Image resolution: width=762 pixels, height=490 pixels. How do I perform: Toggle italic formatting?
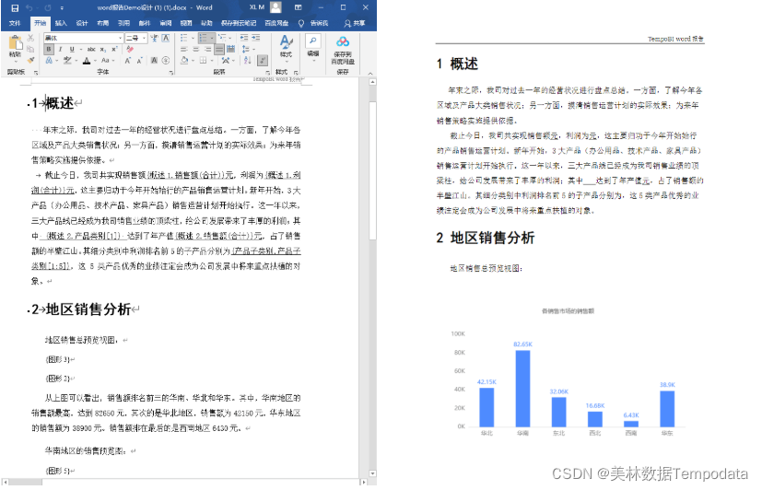pyautogui.click(x=60, y=49)
